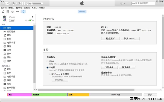The width and height of the screenshot is (164, 102).
Task: Click the 检查更新 button
Action: [110, 38]
